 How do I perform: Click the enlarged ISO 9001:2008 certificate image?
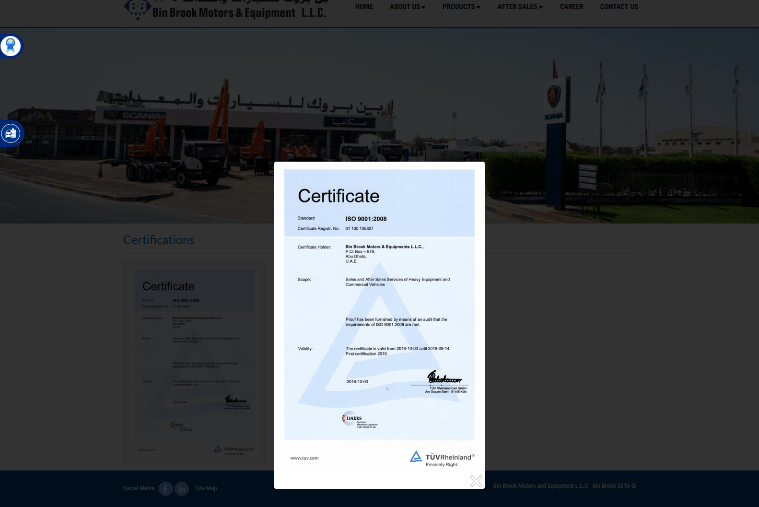click(379, 307)
